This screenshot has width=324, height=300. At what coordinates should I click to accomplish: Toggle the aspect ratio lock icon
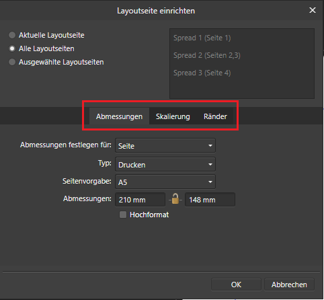175,199
